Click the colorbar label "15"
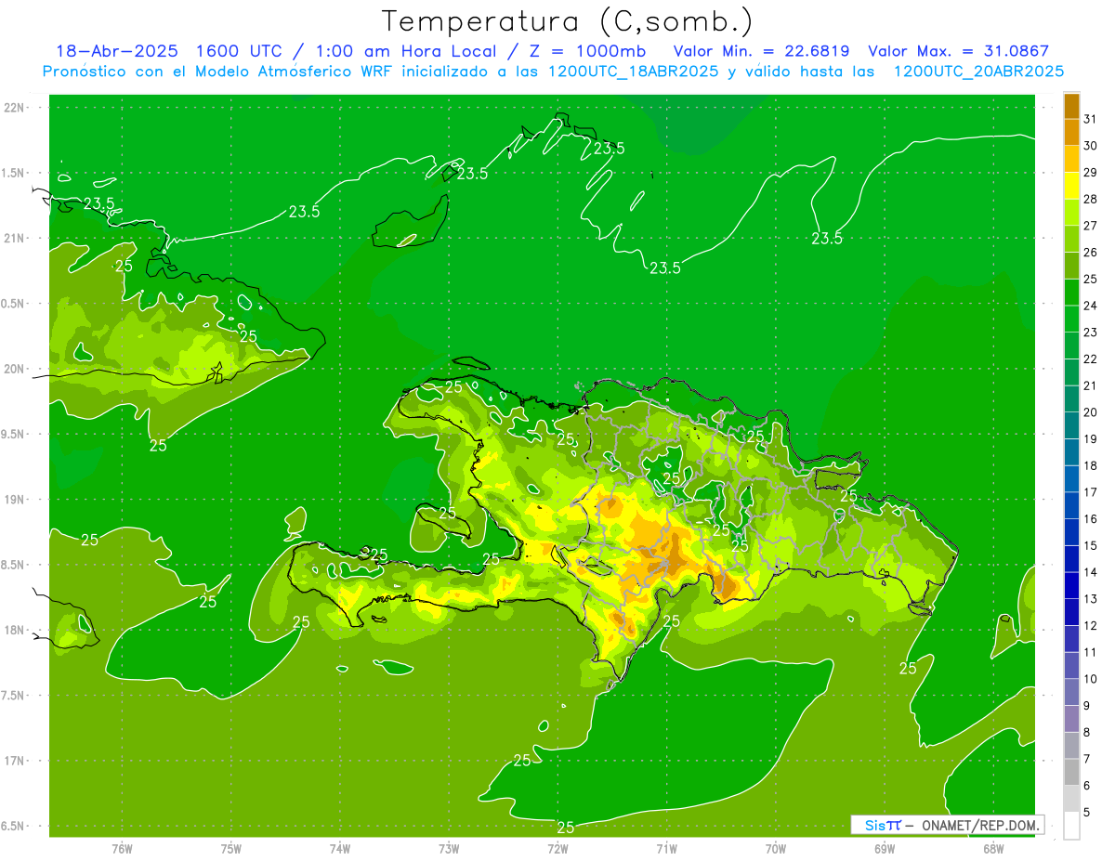 point(1090,545)
